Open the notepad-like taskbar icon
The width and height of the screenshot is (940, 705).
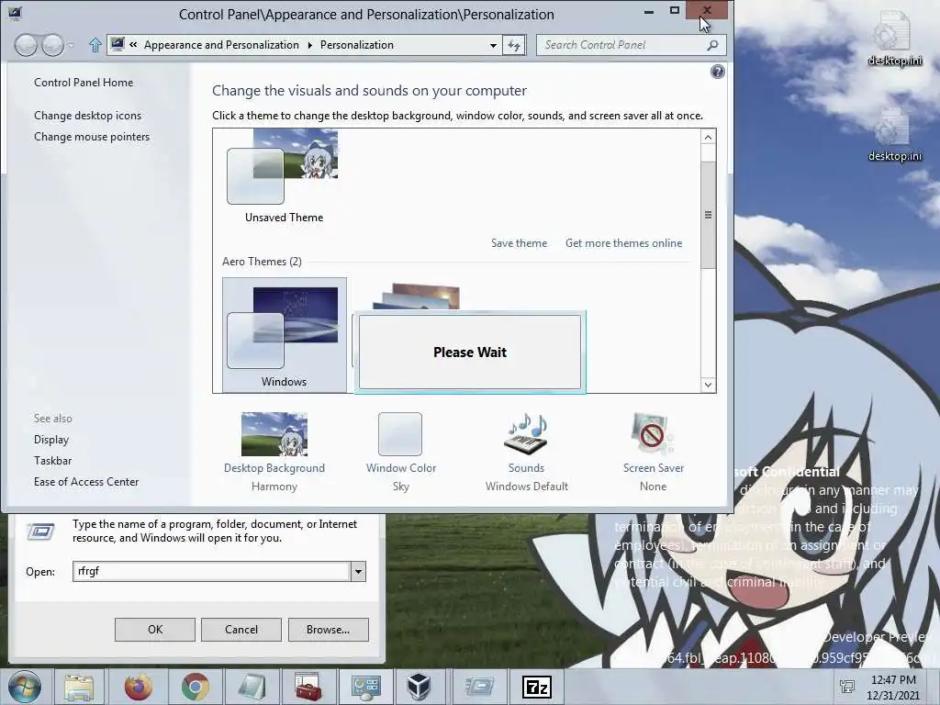click(x=252, y=687)
